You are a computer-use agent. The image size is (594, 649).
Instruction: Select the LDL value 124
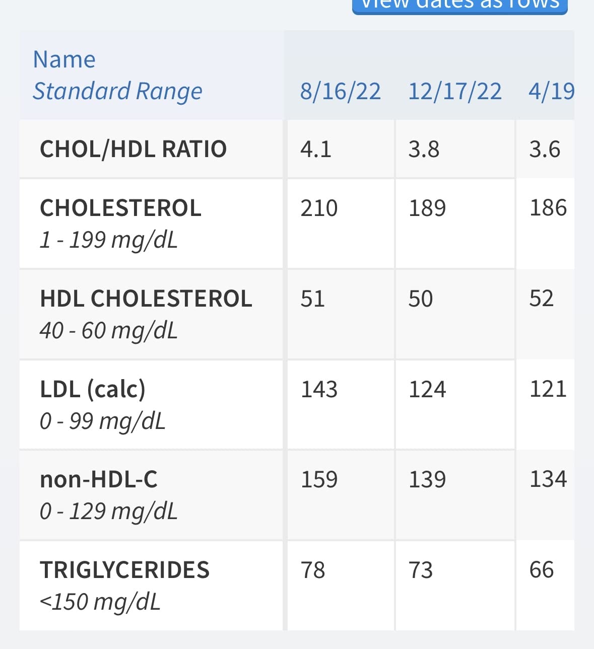[427, 389]
